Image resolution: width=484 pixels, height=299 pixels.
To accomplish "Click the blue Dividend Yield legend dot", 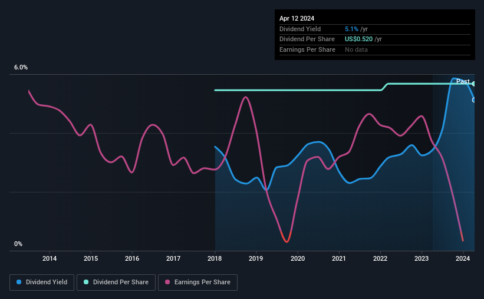I will (x=19, y=282).
